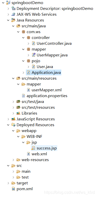This screenshot has width=97, height=197.
Task: Expand the test folder node
Action: point(13,177)
